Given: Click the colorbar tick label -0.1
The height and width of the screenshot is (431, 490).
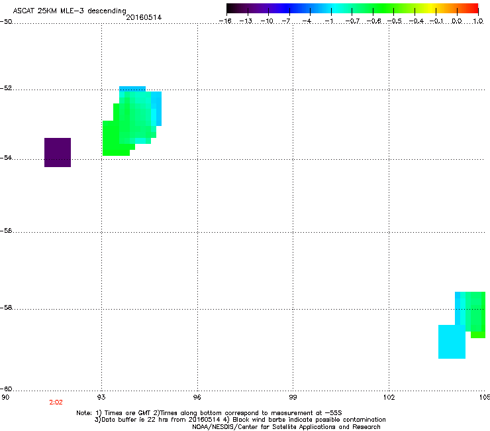Looking at the screenshot, I should [436, 21].
